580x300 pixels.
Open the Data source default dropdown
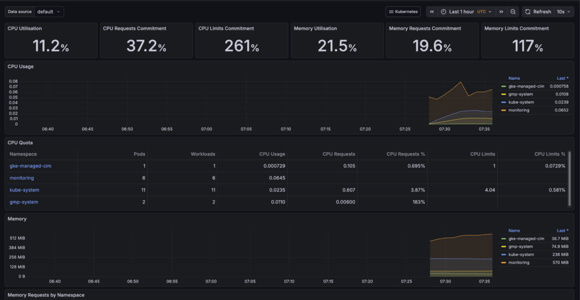click(x=49, y=11)
